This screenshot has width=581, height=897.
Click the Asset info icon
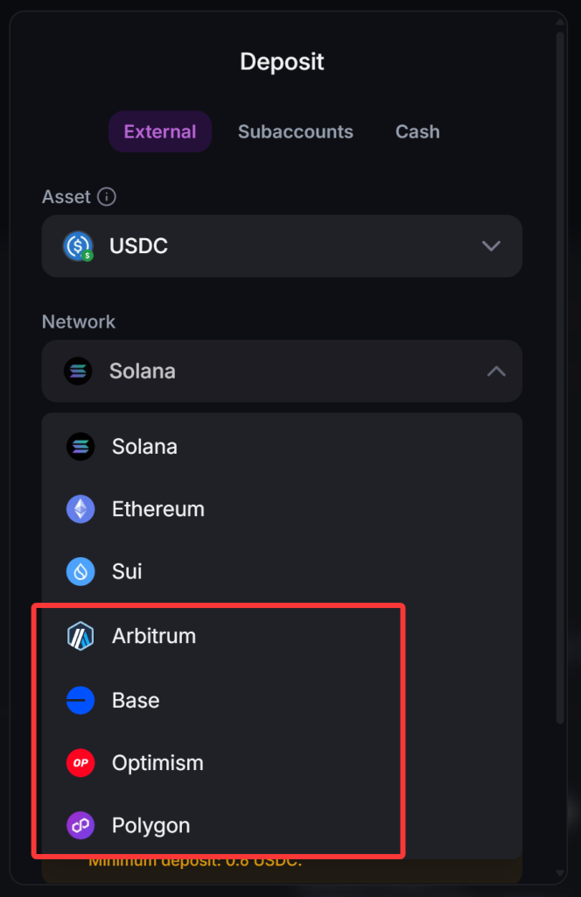106,197
